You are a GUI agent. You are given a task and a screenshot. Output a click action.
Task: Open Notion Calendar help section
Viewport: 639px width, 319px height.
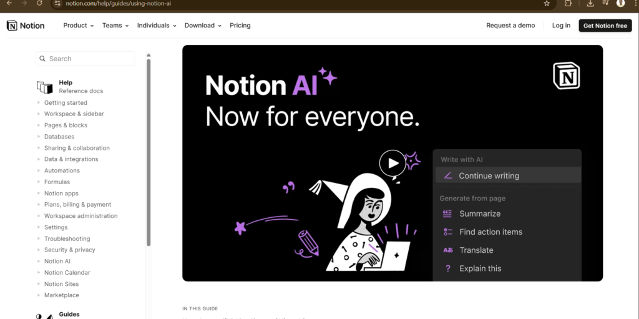(67, 273)
